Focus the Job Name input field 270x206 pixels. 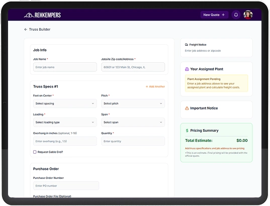click(x=65, y=67)
